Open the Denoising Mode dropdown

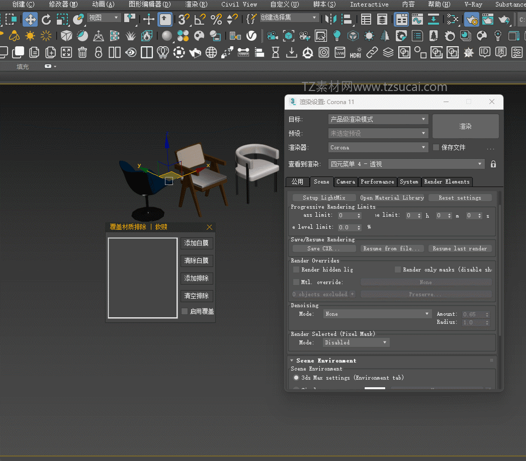tap(377, 314)
